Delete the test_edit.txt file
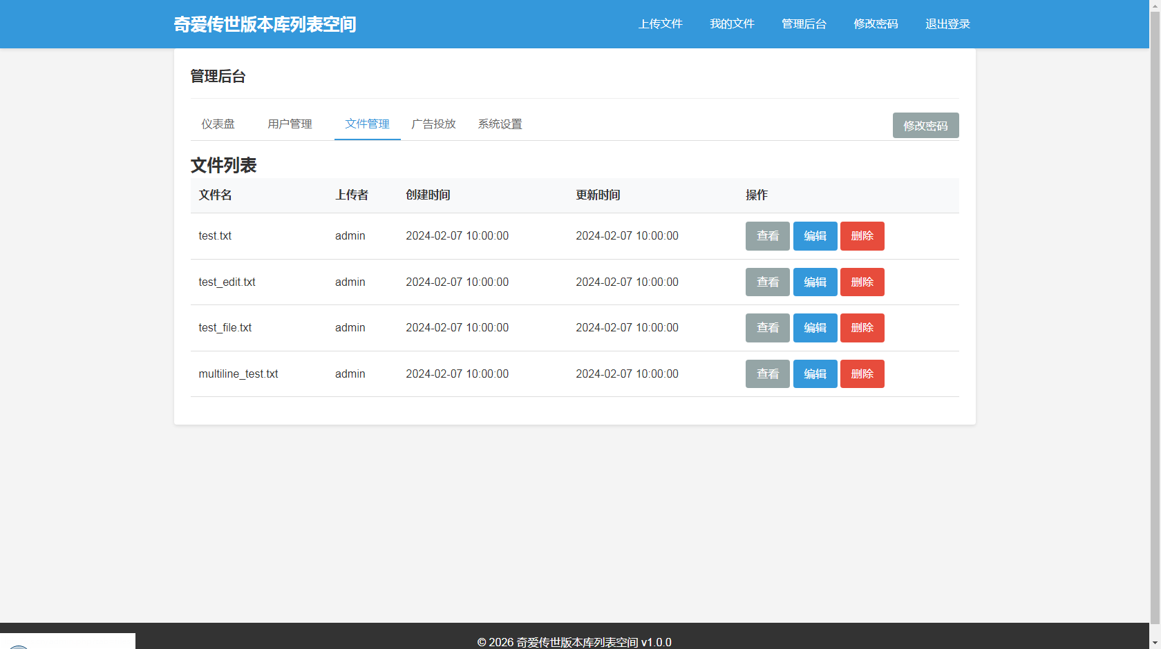Screen dimensions: 1161x649 (862, 282)
